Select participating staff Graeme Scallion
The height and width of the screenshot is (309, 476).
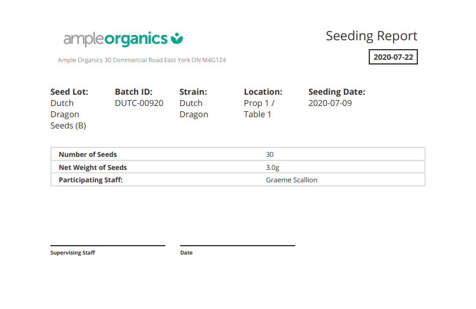tap(292, 180)
